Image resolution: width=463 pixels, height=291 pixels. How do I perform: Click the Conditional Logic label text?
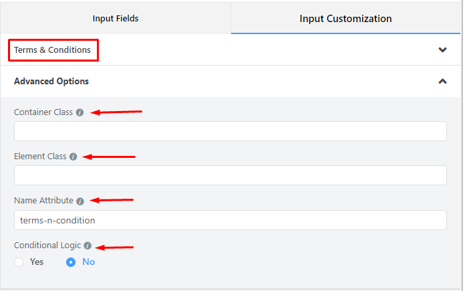point(47,246)
